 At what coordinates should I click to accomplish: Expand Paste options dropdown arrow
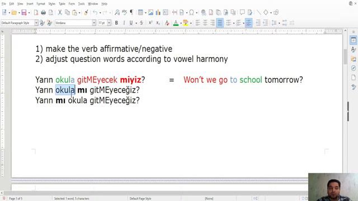(x=79, y=13)
